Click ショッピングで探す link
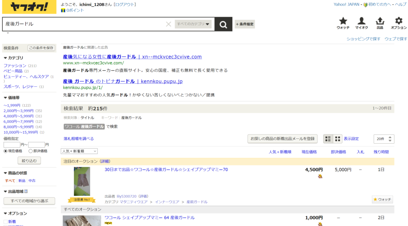 363,39
